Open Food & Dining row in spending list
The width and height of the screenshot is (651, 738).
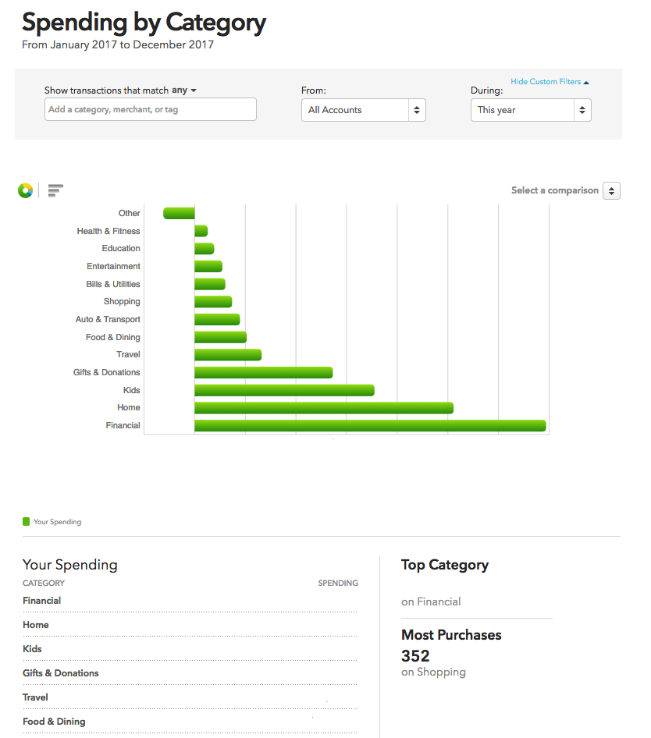tap(190, 721)
